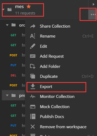The image size is (97, 136).
Task: Click the Duplicate stacked pages icon
Action: [33, 76]
